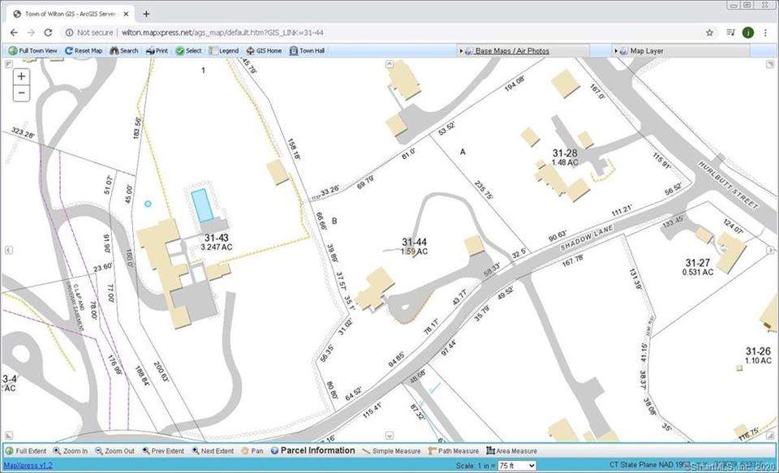Screen dimensions: 779x473
Task: Click the Full Town View tool
Action: (x=32, y=50)
